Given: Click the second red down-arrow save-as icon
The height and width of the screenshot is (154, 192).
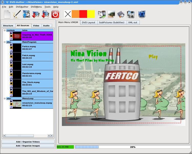Looking at the screenshot, I should tap(45, 14).
